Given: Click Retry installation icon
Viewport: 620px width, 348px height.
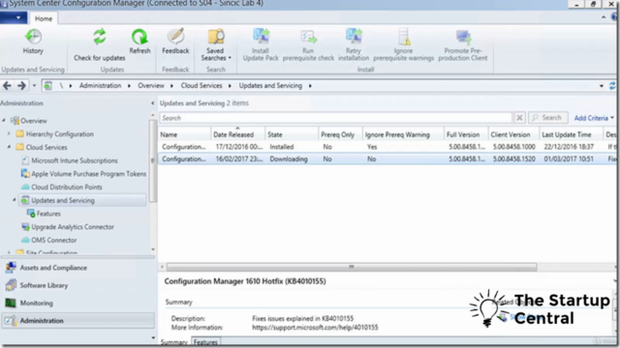Looking at the screenshot, I should (x=354, y=37).
